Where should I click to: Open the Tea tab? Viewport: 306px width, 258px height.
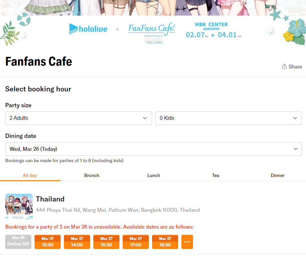[216, 175]
